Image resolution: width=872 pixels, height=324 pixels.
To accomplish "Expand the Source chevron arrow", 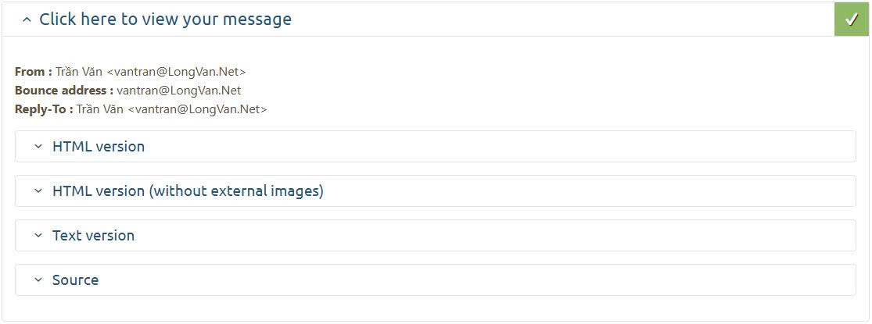I will (38, 280).
